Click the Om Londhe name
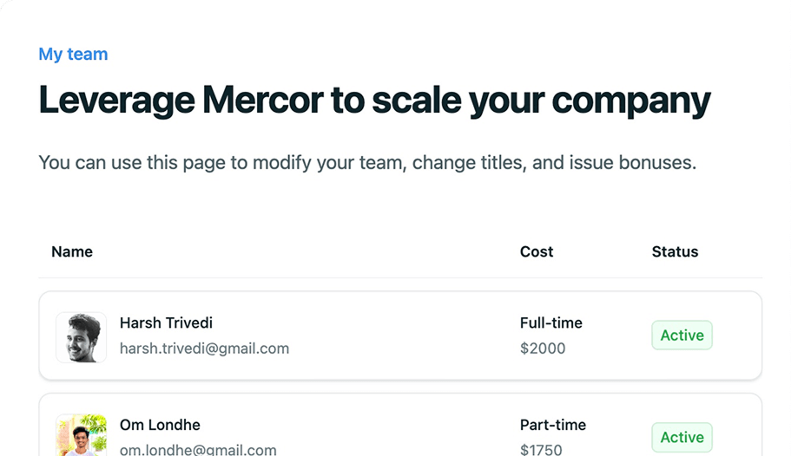Viewport: 791px width, 456px height. click(160, 425)
